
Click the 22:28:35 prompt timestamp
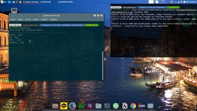pos(15,25)
